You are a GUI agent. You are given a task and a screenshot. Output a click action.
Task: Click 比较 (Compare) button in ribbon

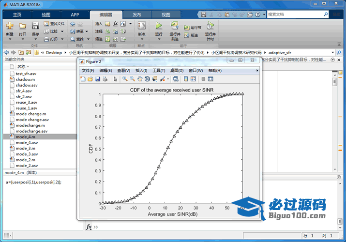coord(51,31)
